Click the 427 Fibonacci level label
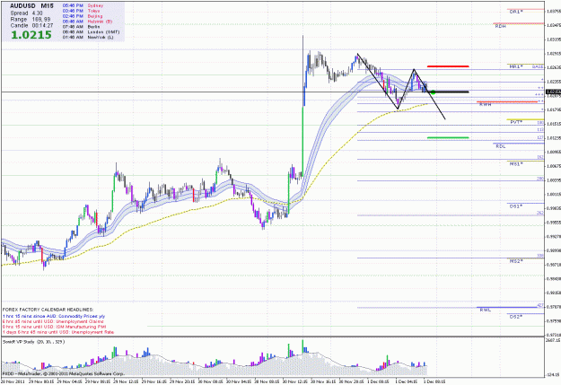This screenshot has height=385, width=561. pyautogui.click(x=540, y=306)
